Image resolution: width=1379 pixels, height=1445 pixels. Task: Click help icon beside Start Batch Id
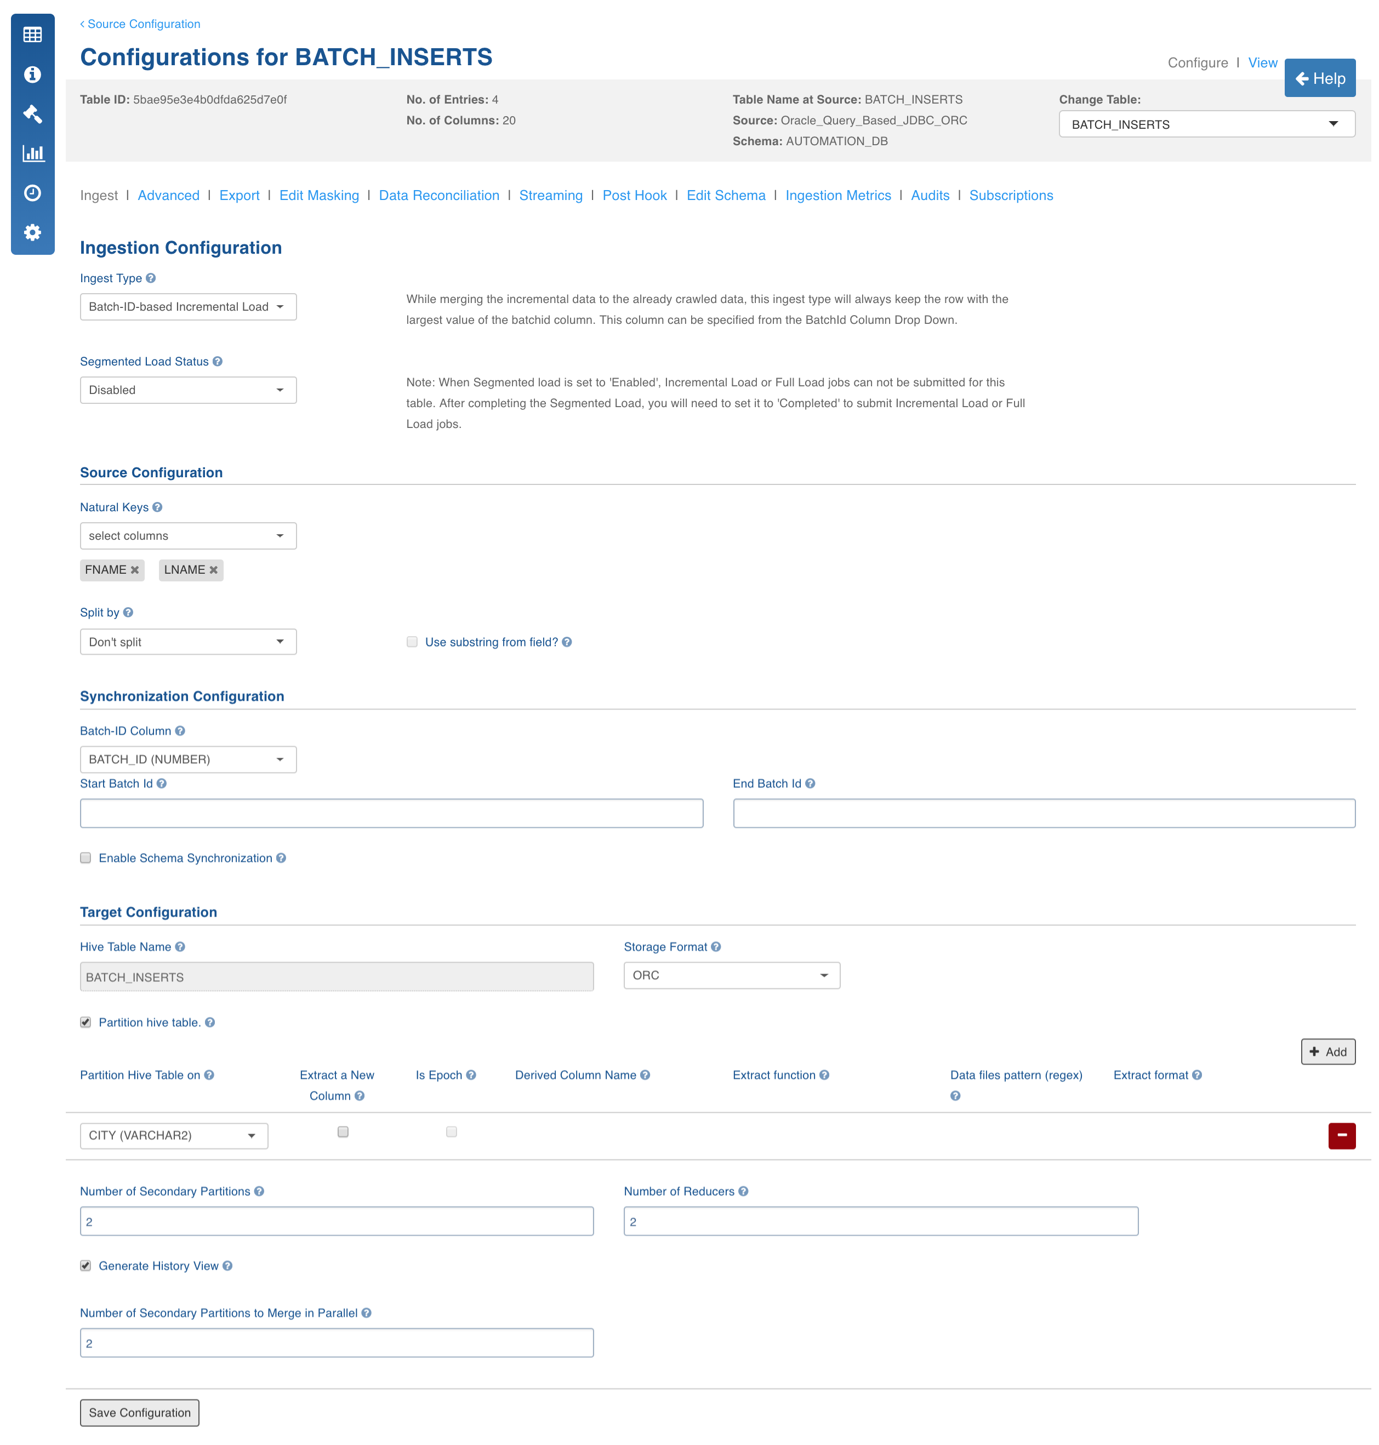tap(162, 784)
